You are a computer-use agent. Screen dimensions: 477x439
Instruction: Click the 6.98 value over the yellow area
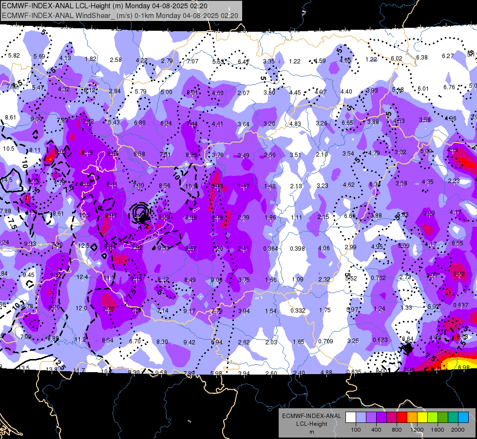point(464,368)
